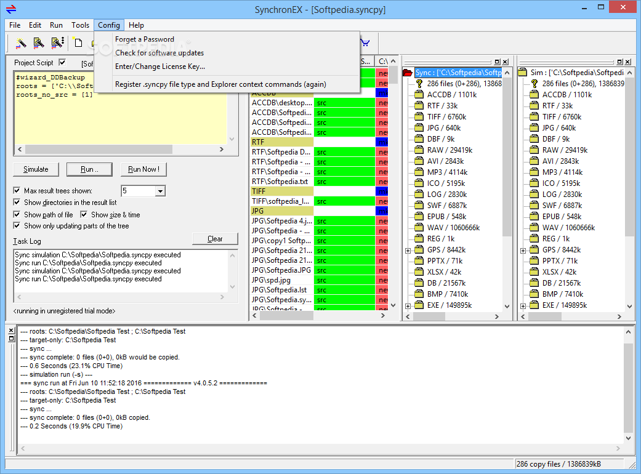Select the RTF folder row in file list
This screenshot has width=641, height=474.
tap(281, 142)
